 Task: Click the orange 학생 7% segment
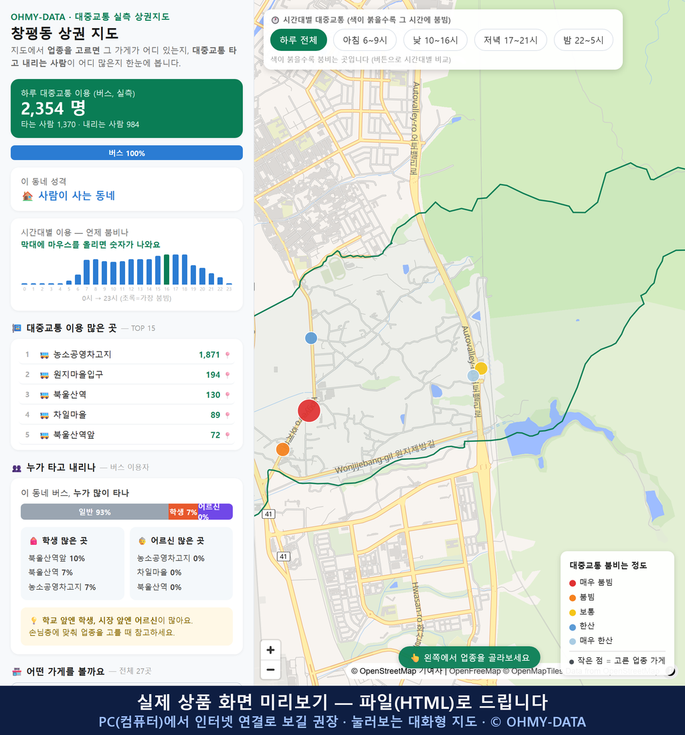click(183, 512)
